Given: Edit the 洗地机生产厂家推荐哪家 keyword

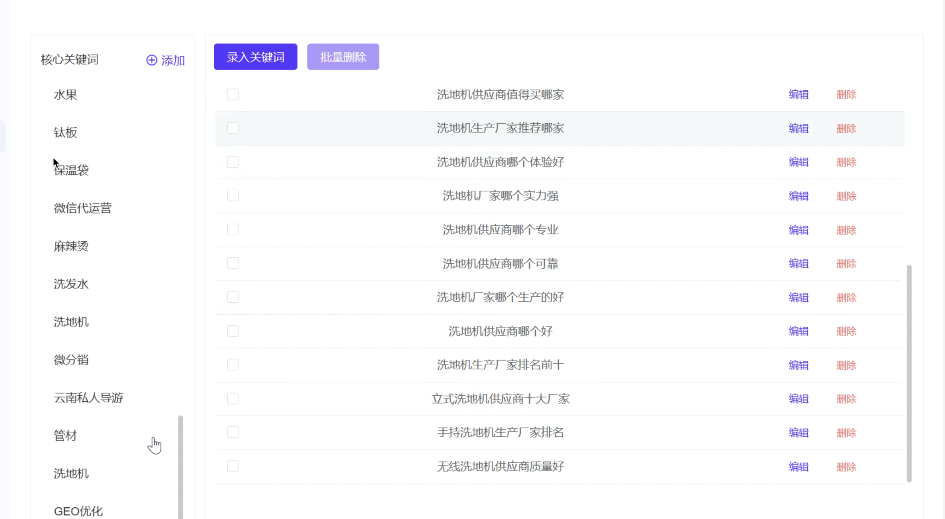Looking at the screenshot, I should click(x=798, y=128).
